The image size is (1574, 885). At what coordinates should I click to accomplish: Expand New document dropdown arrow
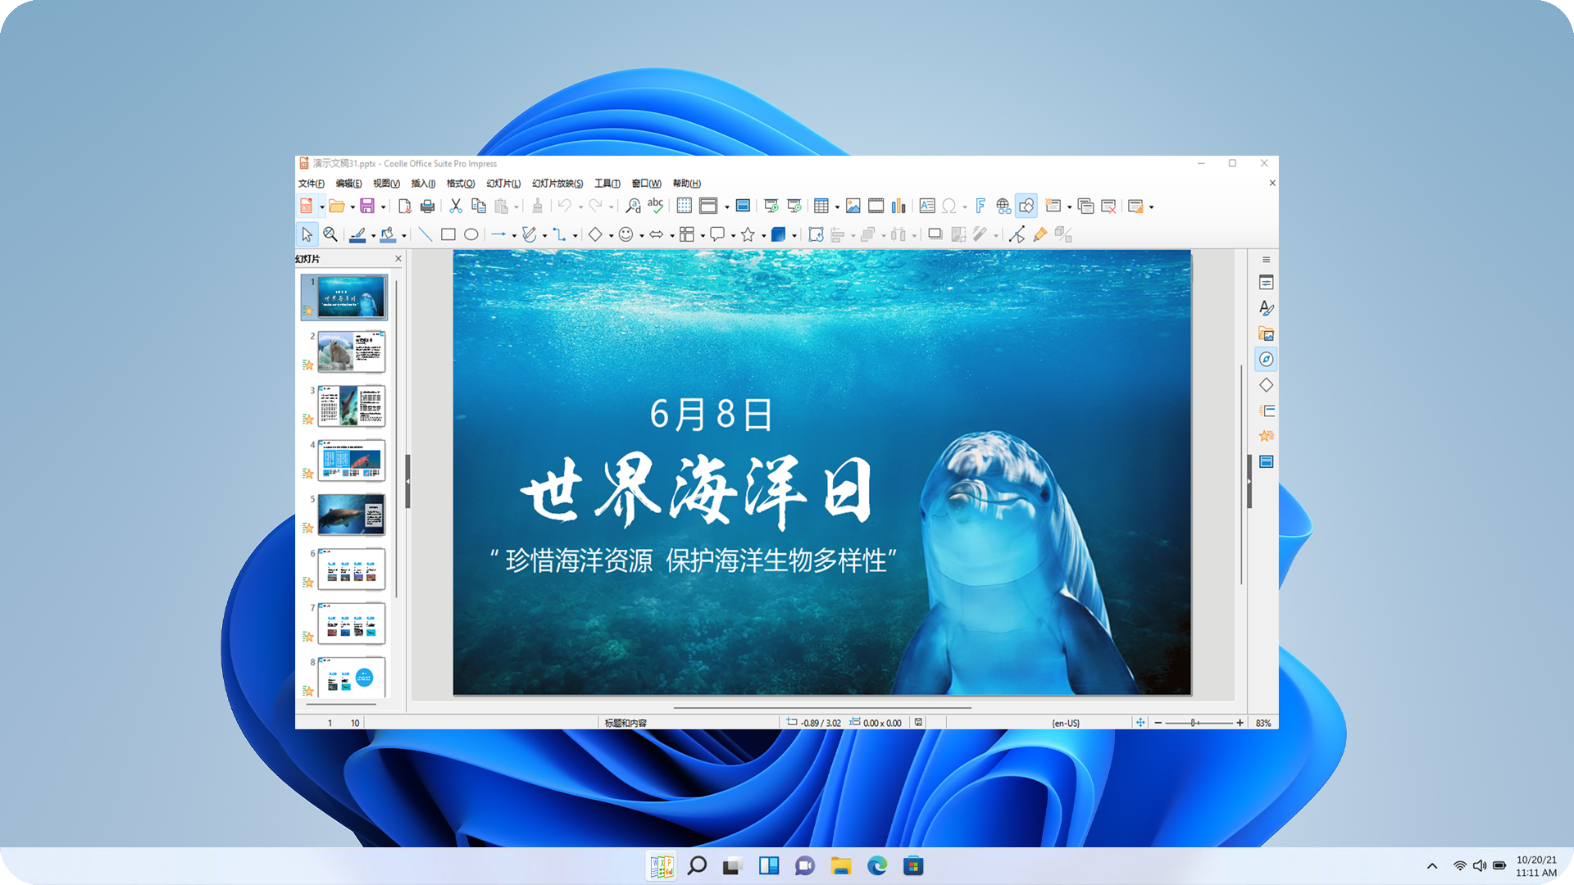click(322, 207)
